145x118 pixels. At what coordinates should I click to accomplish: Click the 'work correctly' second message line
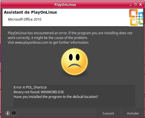click(x=48, y=38)
